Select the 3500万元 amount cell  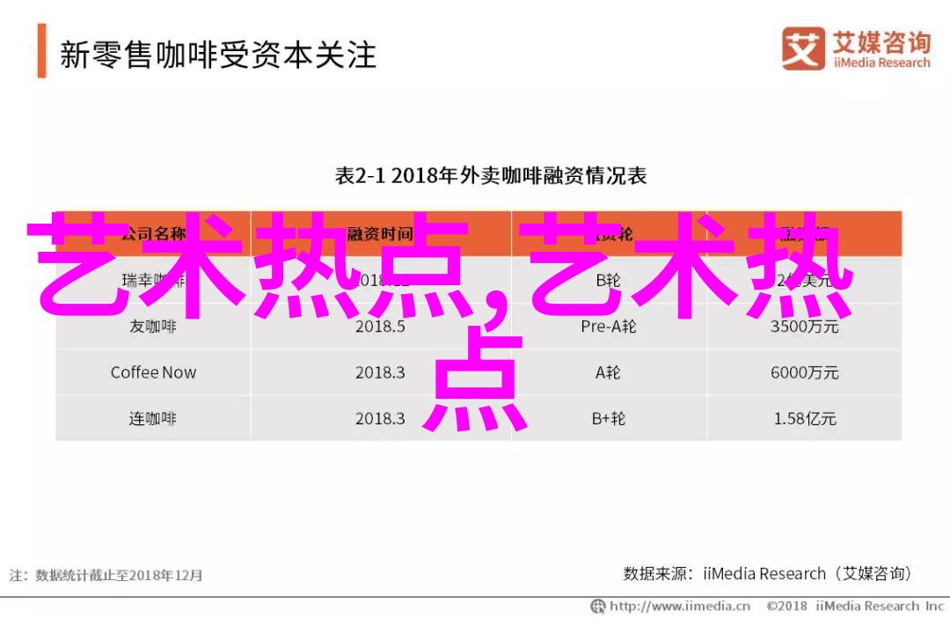805,327
